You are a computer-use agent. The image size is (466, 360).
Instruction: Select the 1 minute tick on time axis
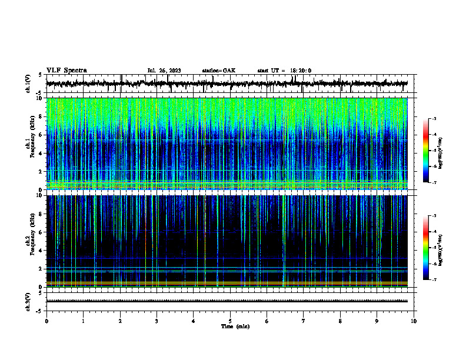point(83,321)
